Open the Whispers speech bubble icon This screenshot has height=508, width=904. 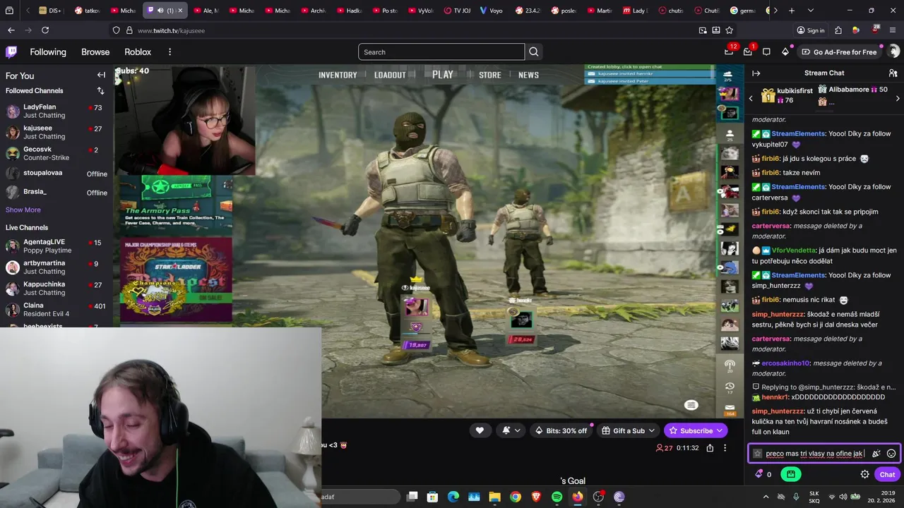(x=766, y=52)
